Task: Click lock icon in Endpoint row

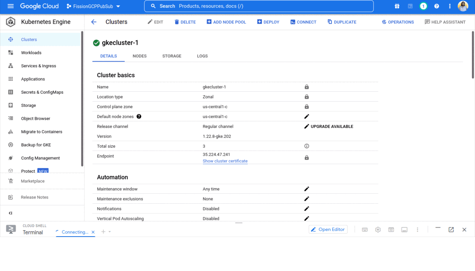Action: 307,158
